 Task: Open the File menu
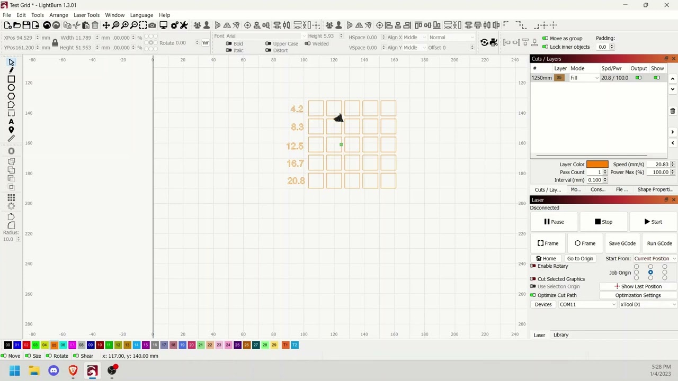pos(7,15)
